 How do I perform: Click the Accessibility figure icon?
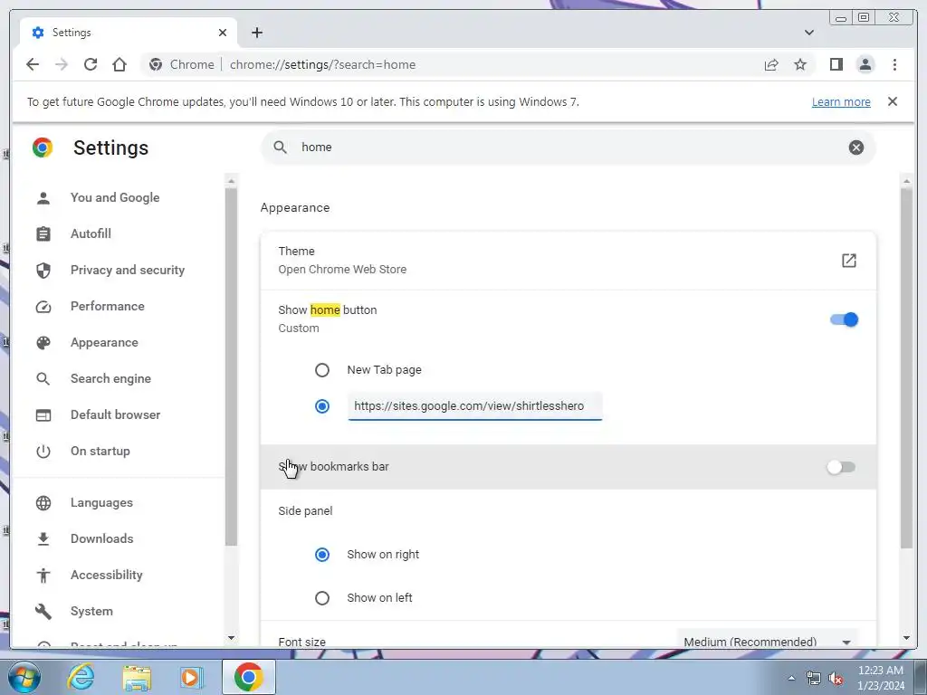coord(43,575)
